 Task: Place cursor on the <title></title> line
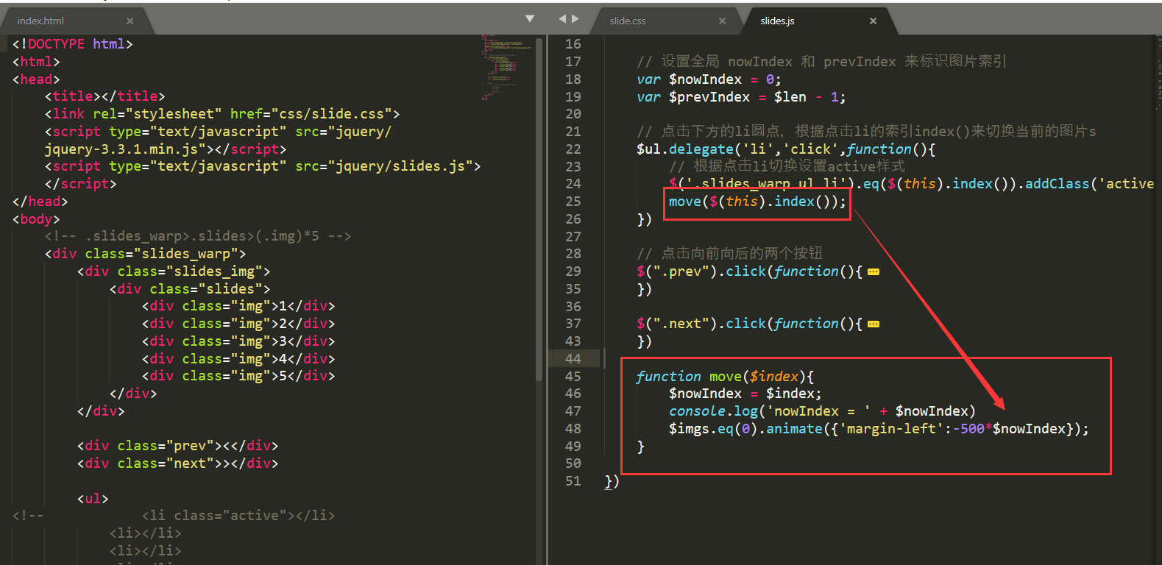click(x=104, y=96)
